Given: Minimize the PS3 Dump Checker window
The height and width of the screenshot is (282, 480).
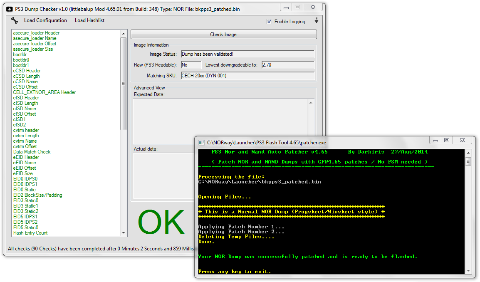Looking at the screenshot, I should pos(285,7).
